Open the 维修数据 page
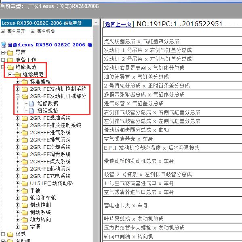 (x=48, y=103)
